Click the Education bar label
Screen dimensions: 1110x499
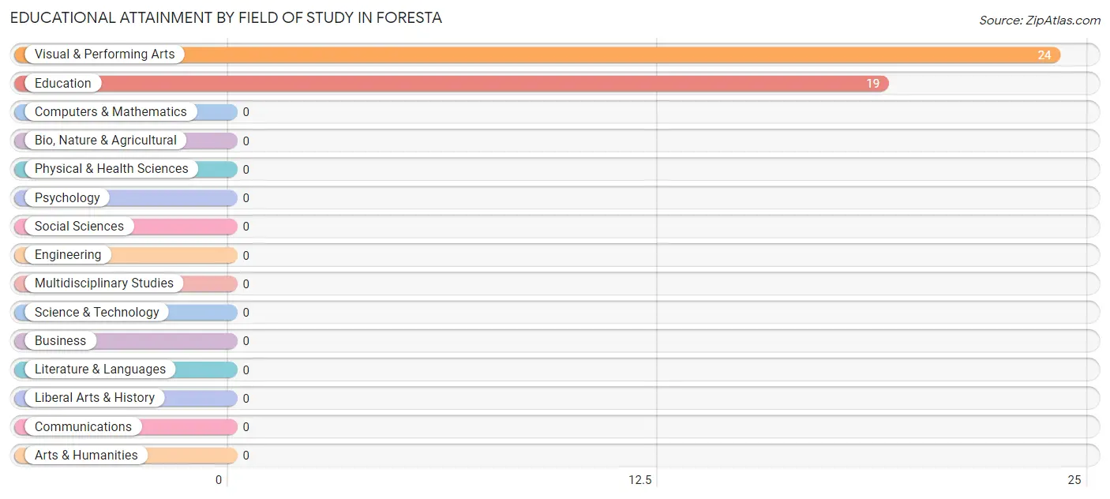[63, 83]
